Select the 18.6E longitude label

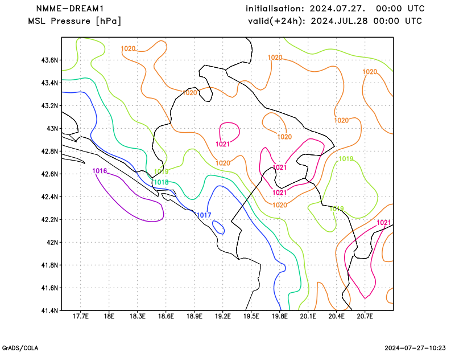pos(166,317)
